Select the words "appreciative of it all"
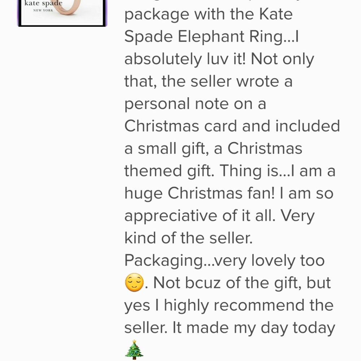 click(199, 216)
